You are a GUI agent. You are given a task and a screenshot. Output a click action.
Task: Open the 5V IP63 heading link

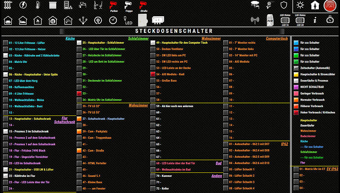[332, 169]
